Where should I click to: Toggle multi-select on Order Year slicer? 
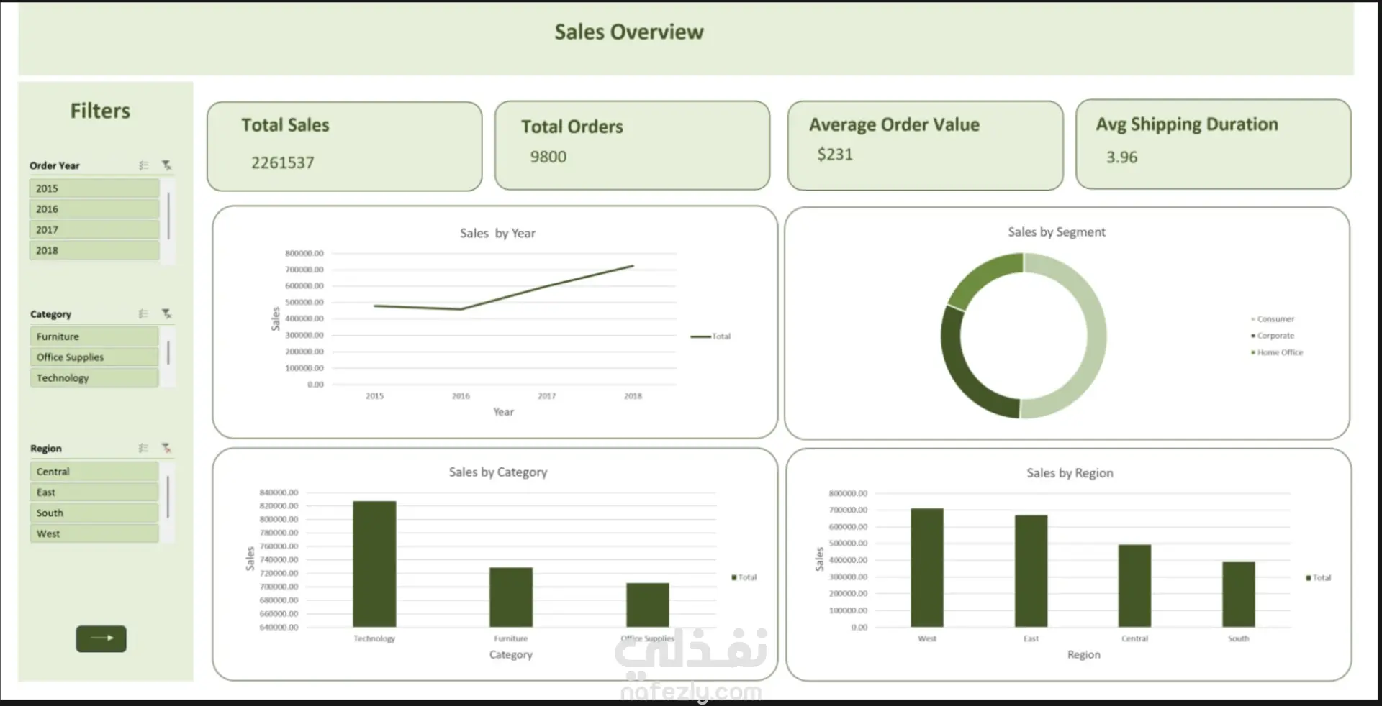coord(144,165)
